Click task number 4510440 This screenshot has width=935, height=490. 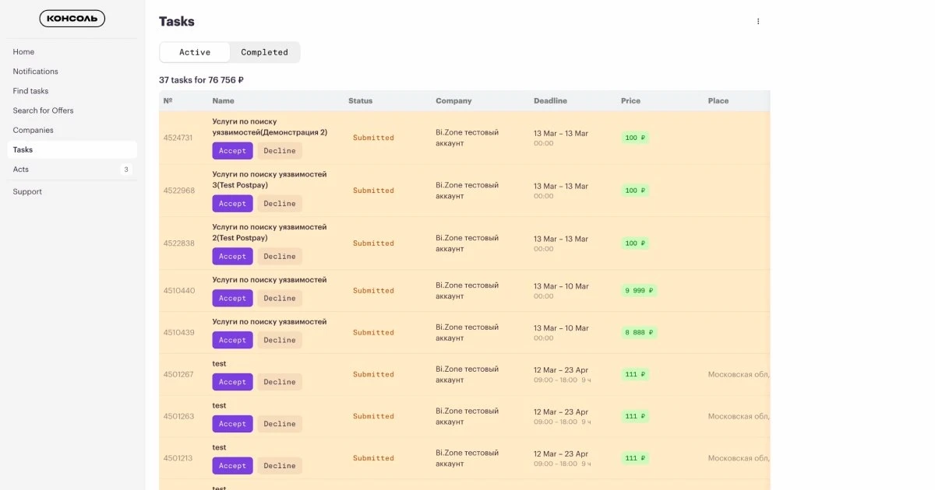[179, 291]
